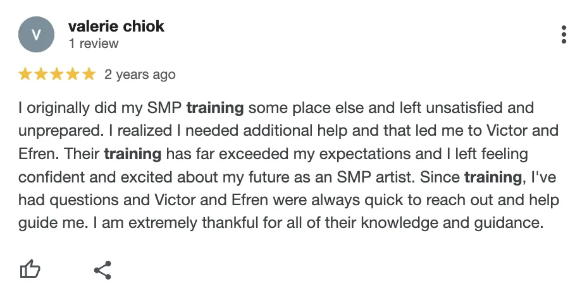Select the first yellow rating star

coord(25,74)
